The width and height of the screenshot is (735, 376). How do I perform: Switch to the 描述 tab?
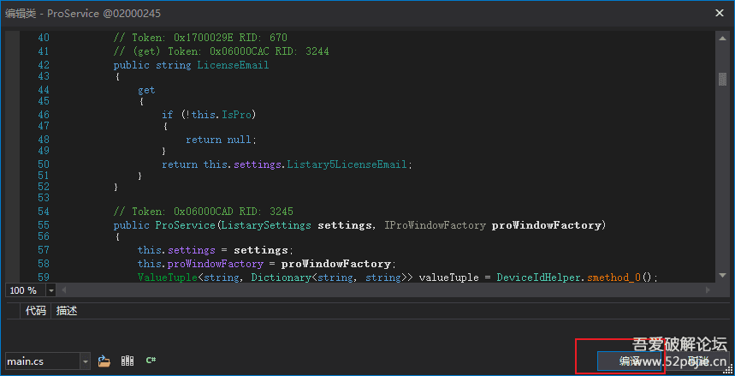pyautogui.click(x=67, y=311)
